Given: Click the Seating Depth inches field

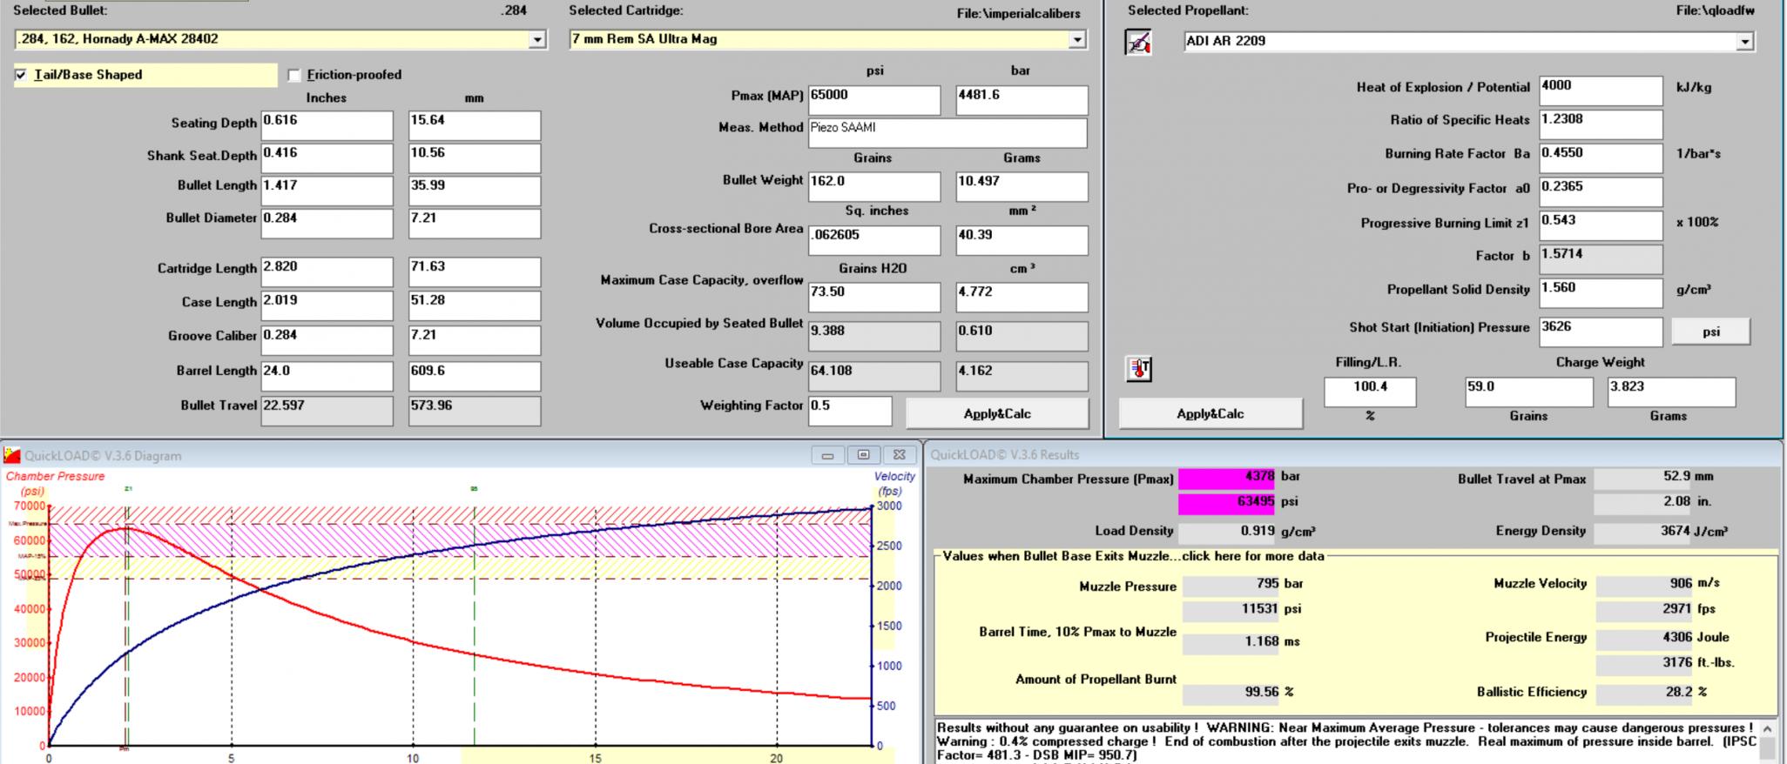Looking at the screenshot, I should pos(327,125).
